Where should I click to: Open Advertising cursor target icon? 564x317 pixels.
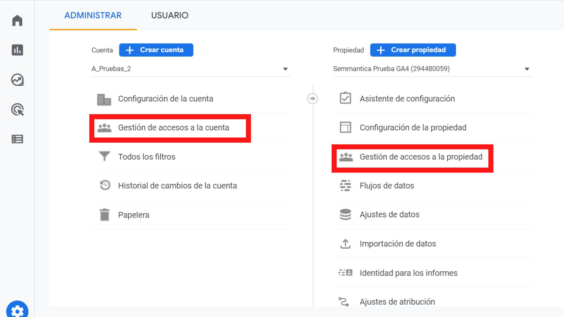pos(17,109)
